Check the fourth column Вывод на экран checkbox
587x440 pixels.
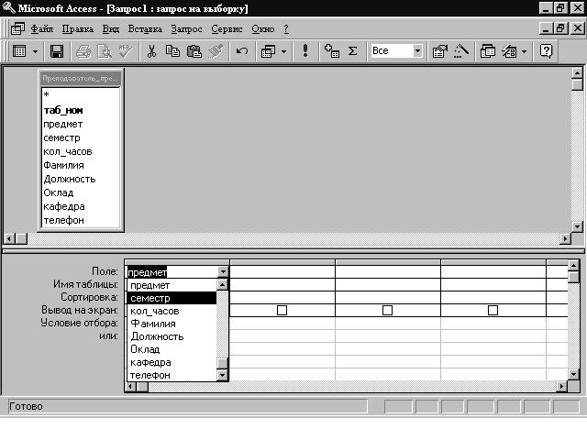(493, 310)
